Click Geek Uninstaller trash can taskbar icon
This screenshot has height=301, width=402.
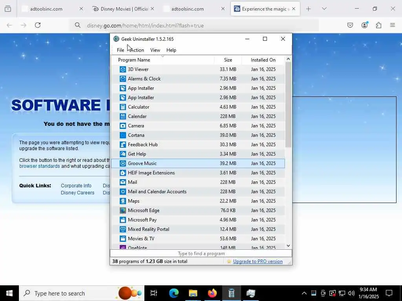(231, 293)
